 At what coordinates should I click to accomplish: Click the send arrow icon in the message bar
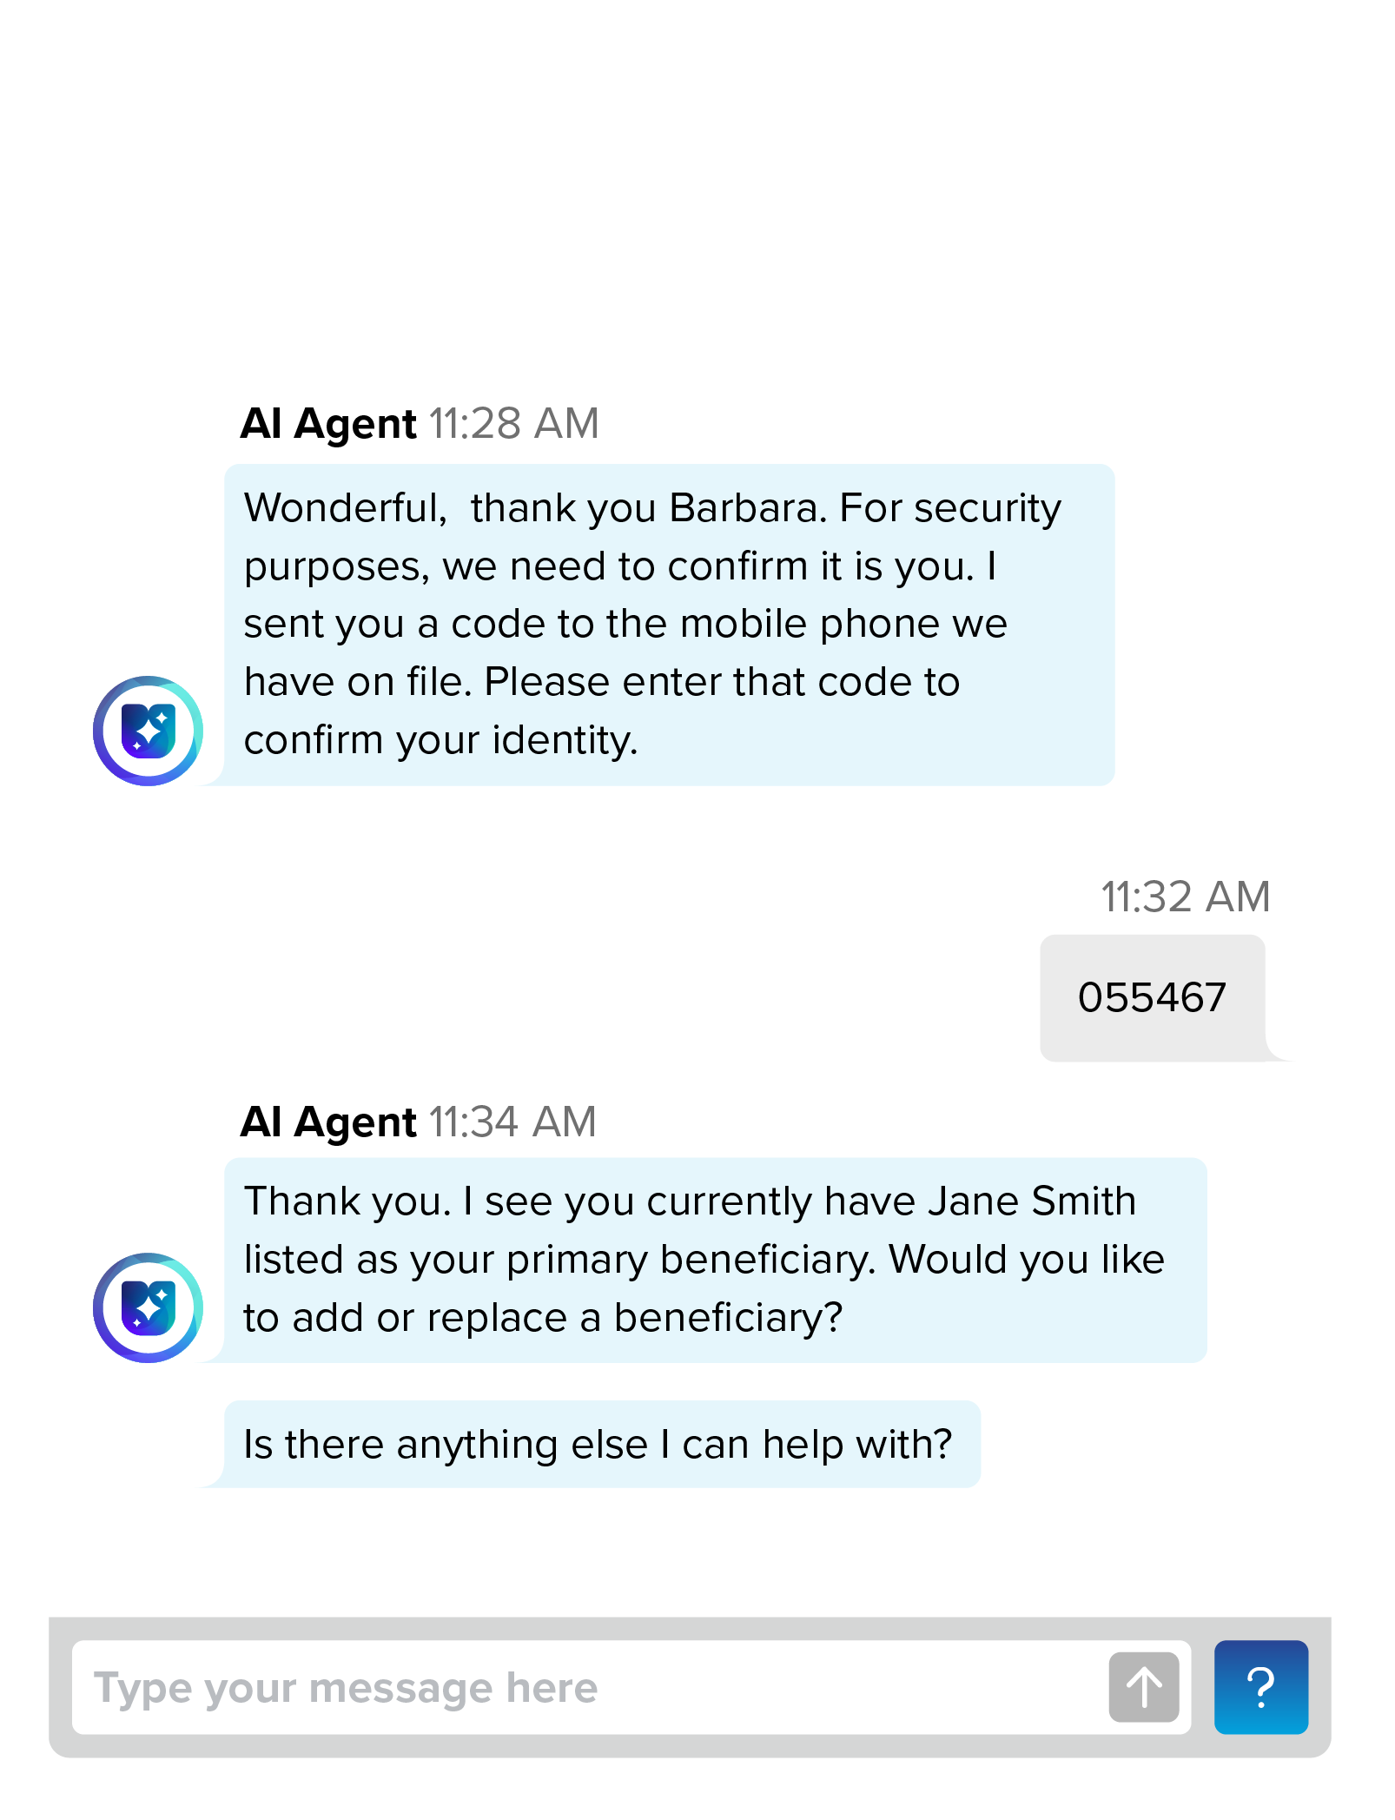click(1143, 1686)
